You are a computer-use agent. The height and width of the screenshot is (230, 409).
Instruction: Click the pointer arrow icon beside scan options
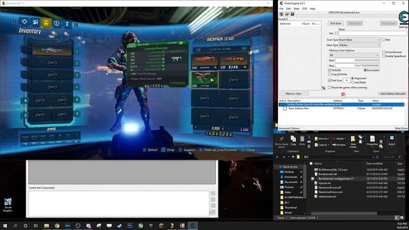click(x=324, y=88)
